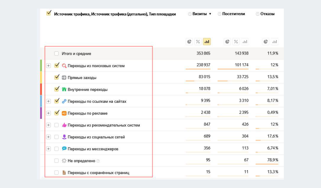Click the bar chart icon under Визиты
The width and height of the screenshot is (321, 188).
pos(207,42)
